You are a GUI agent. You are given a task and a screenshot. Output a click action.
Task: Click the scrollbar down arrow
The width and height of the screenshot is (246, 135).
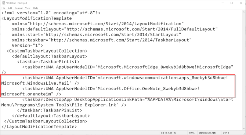tap(244, 128)
